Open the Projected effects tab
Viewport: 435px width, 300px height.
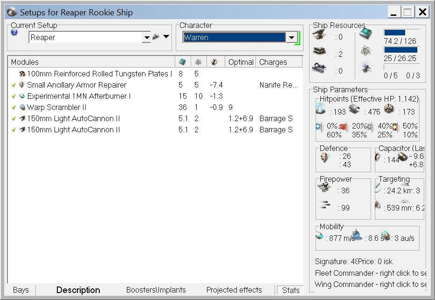(234, 290)
